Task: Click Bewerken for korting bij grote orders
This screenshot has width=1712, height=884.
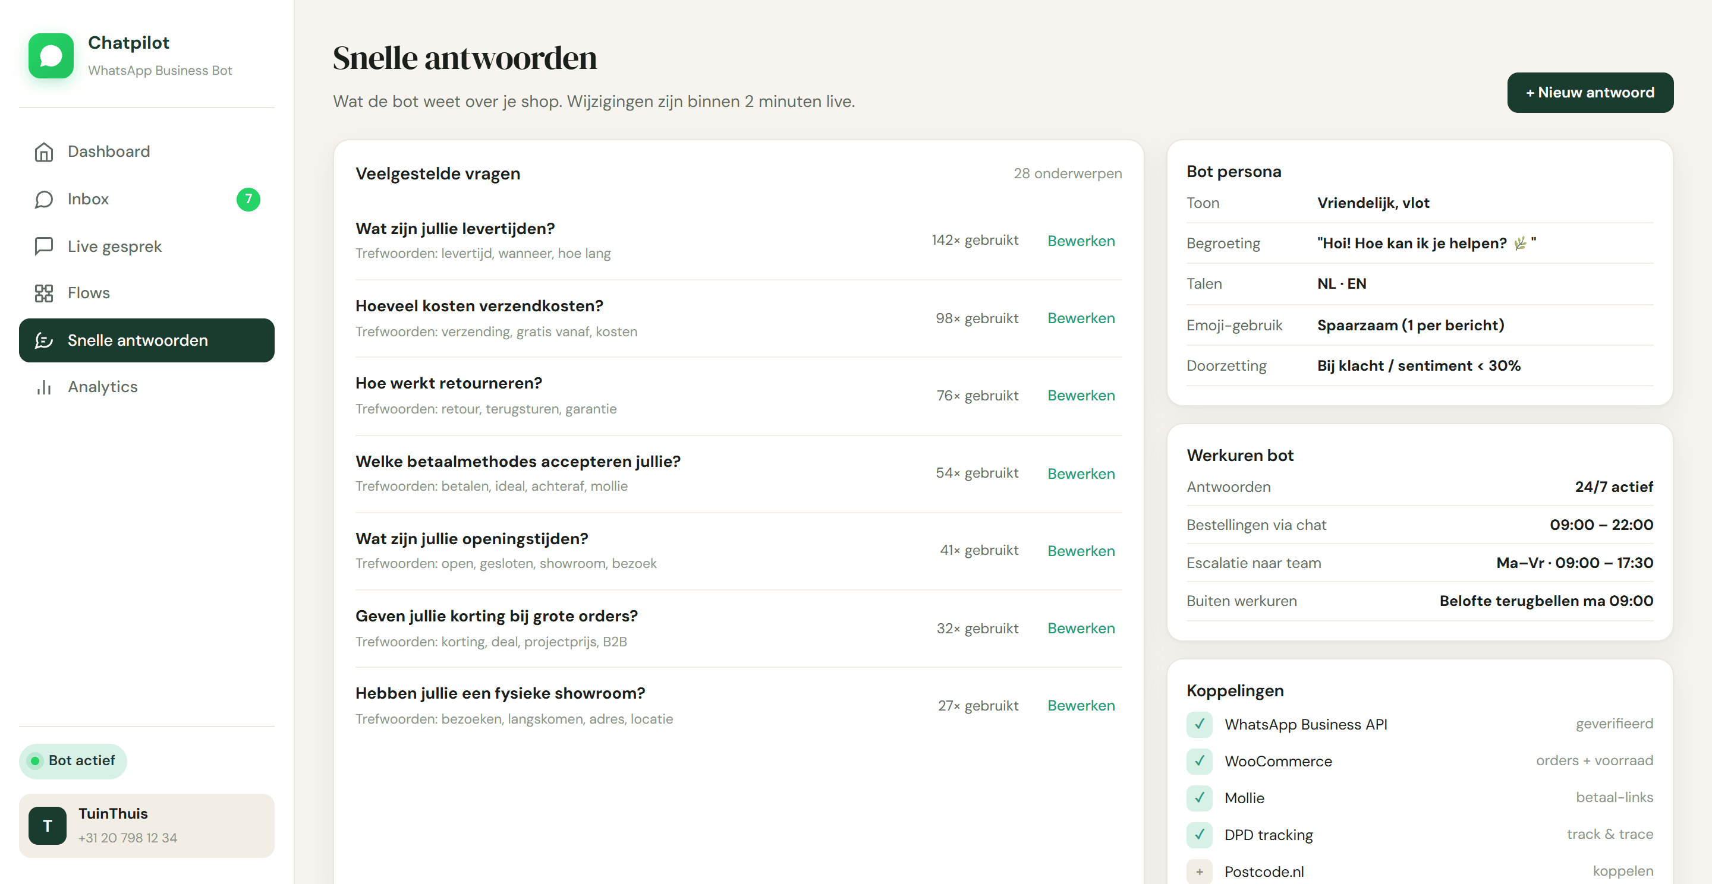Action: (1081, 629)
